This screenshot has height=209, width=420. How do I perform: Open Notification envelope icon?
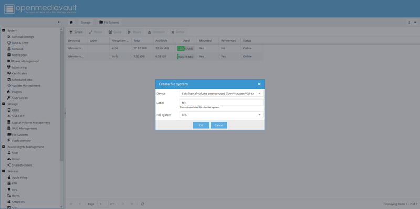(x=9, y=55)
